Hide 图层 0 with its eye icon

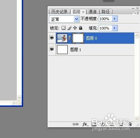pos(52,38)
